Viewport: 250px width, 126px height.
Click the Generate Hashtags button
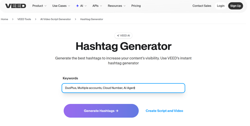[101, 111]
